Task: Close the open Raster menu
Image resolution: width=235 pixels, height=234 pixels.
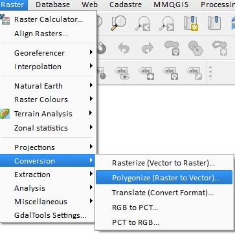Action: 14,5
